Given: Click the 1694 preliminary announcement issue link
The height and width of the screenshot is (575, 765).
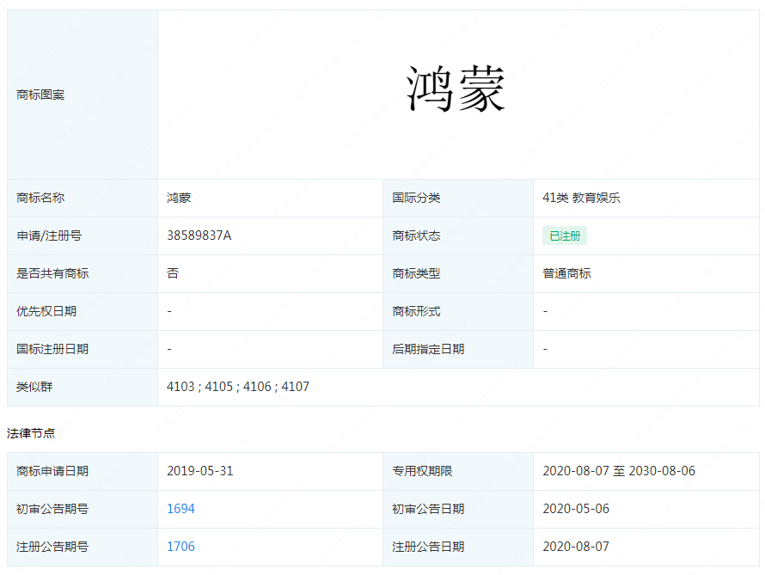Looking at the screenshot, I should tap(181, 509).
